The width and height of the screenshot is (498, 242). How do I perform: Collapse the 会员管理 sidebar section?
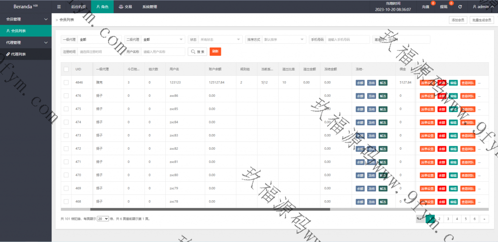tap(46, 19)
